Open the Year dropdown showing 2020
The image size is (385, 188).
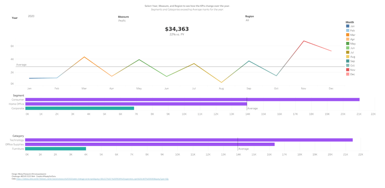click(31, 16)
